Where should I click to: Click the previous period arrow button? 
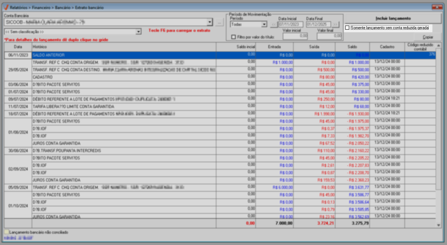pyautogui.click(x=274, y=24)
